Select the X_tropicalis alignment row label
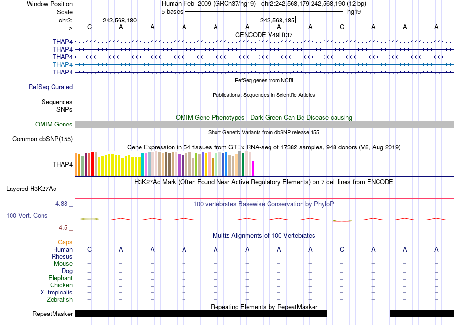 click(x=56, y=293)
